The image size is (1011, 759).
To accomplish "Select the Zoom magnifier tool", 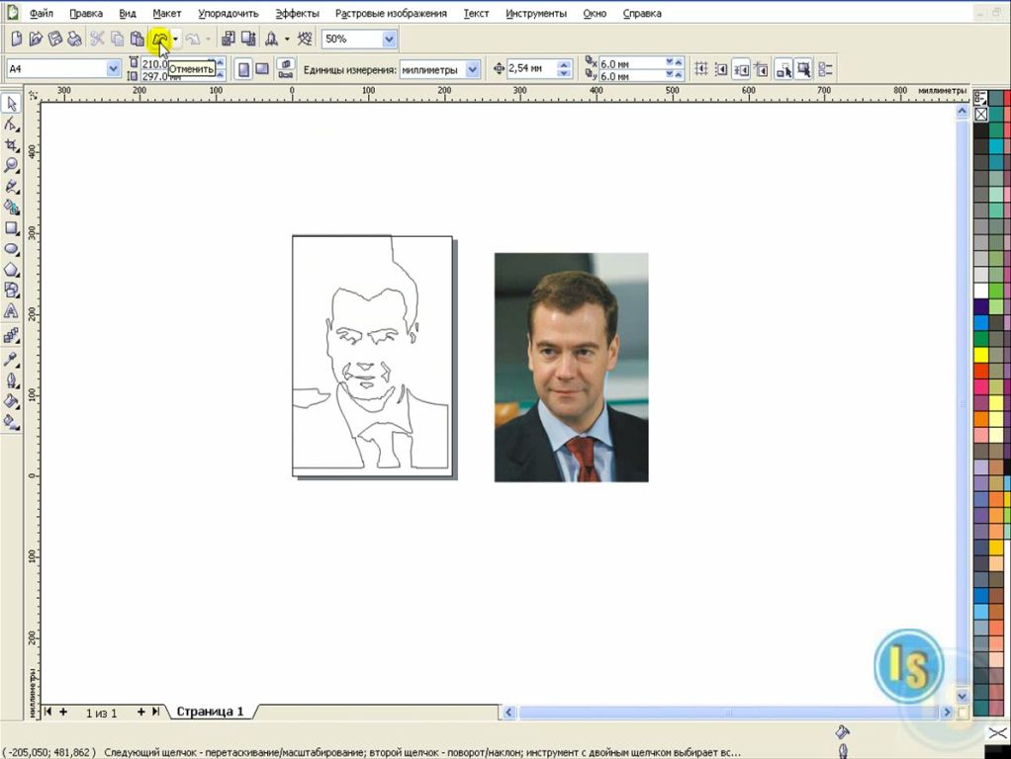I will pos(12,166).
